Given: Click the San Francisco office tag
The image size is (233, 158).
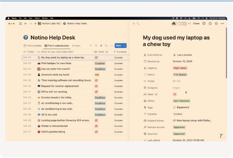Looking at the screenshot, I should click(181, 101).
